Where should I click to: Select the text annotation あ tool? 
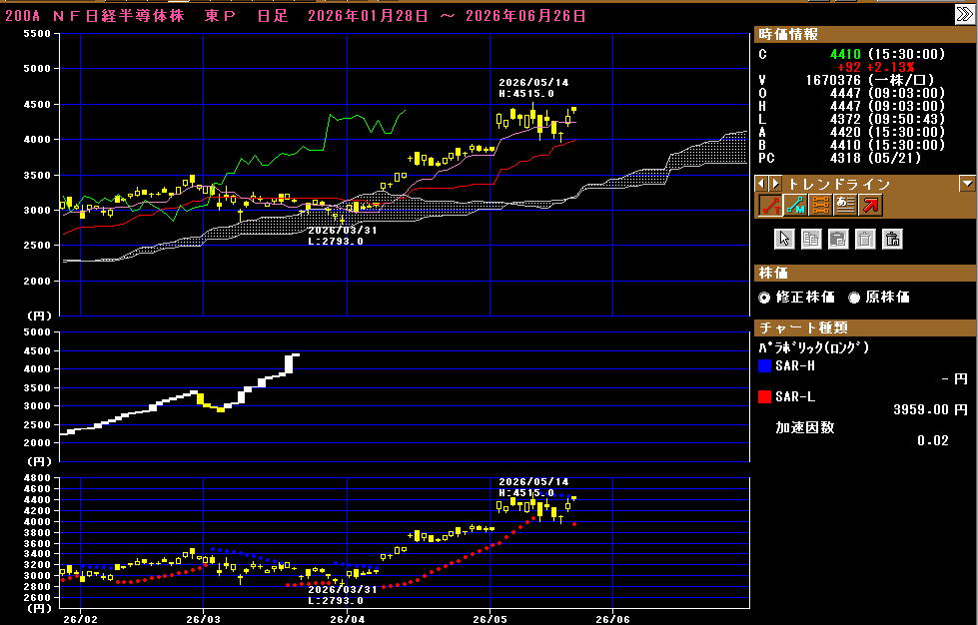click(845, 205)
